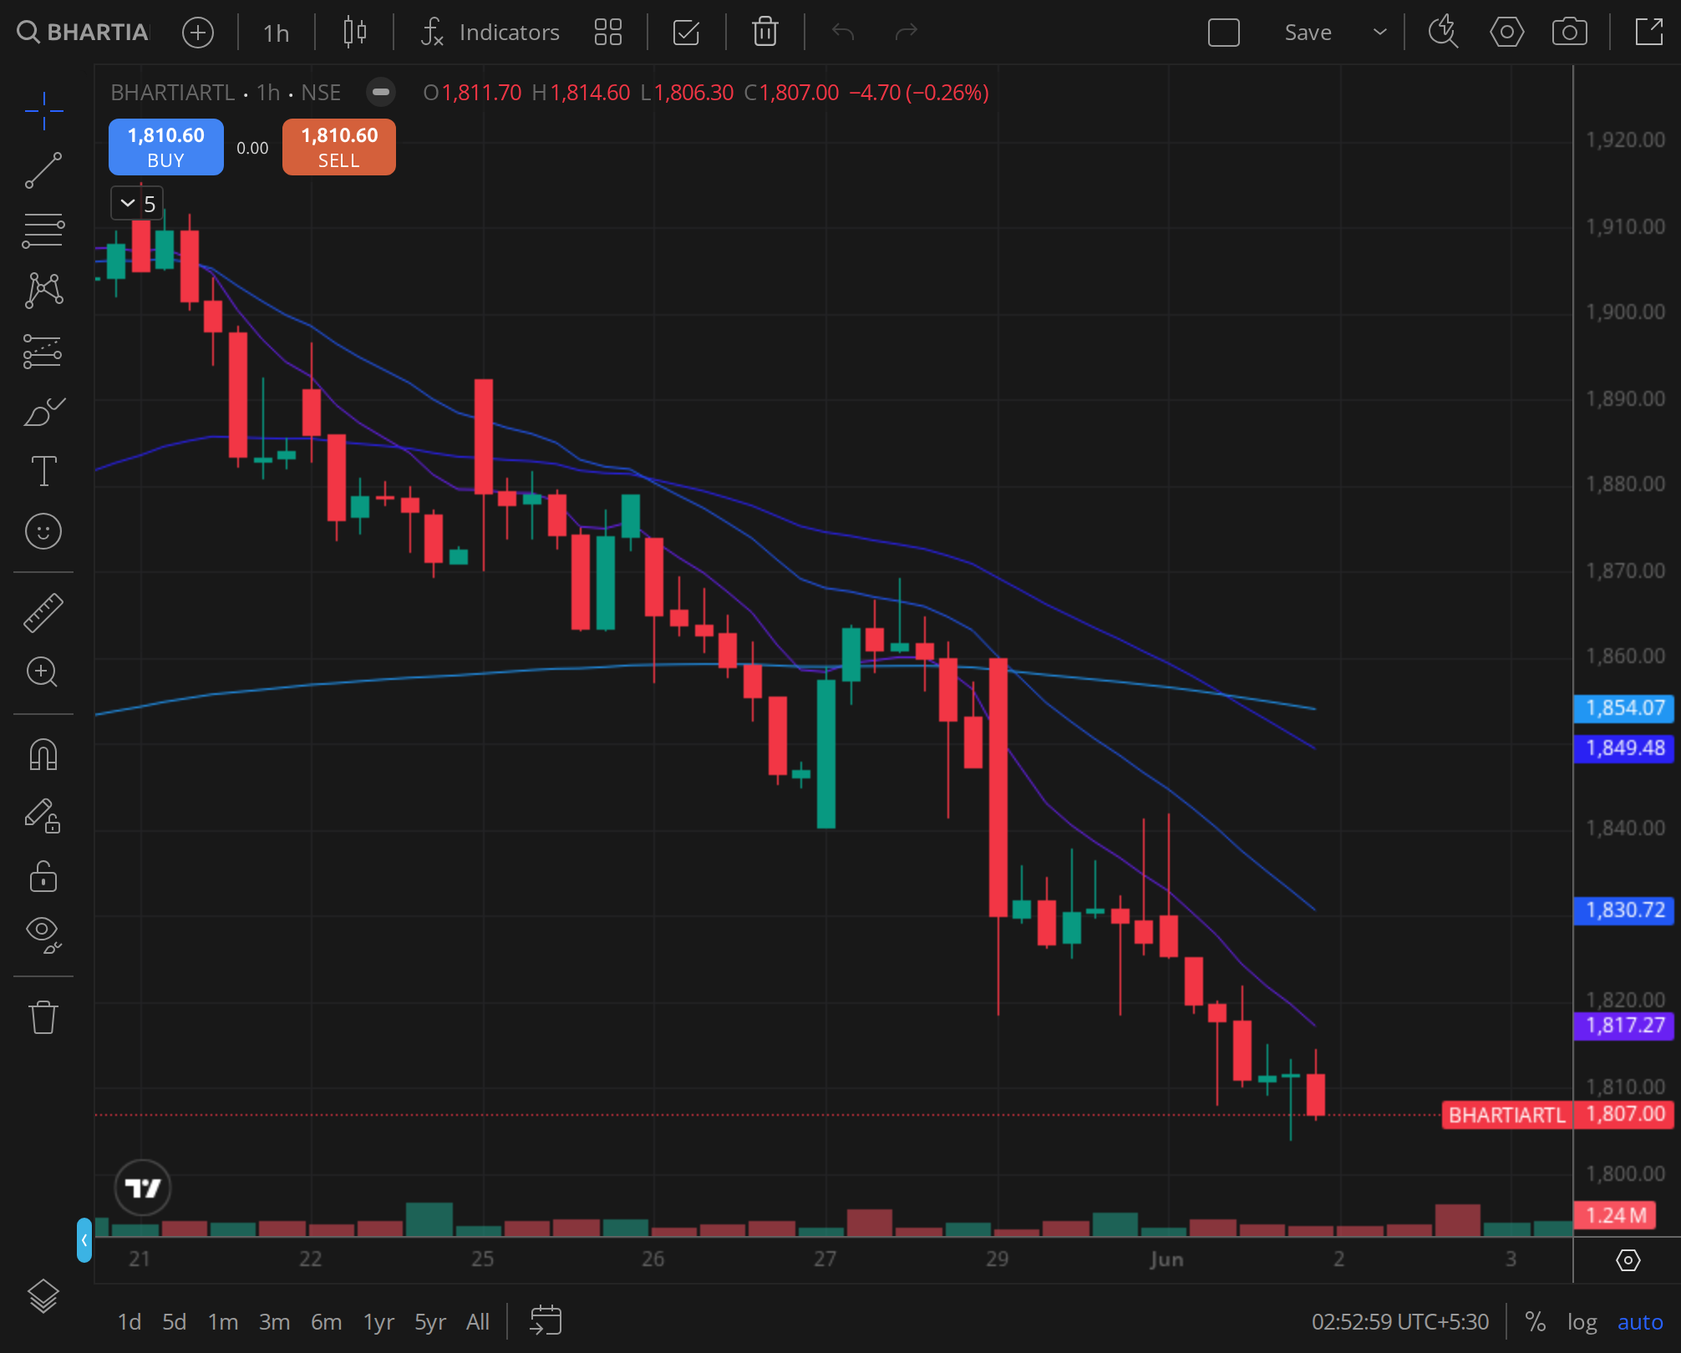Viewport: 1681px width, 1353px height.
Task: Click the top toolbar trash icon
Action: point(765,33)
